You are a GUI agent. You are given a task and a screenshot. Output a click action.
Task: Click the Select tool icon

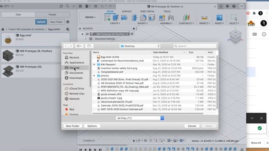pyautogui.click(x=234, y=18)
